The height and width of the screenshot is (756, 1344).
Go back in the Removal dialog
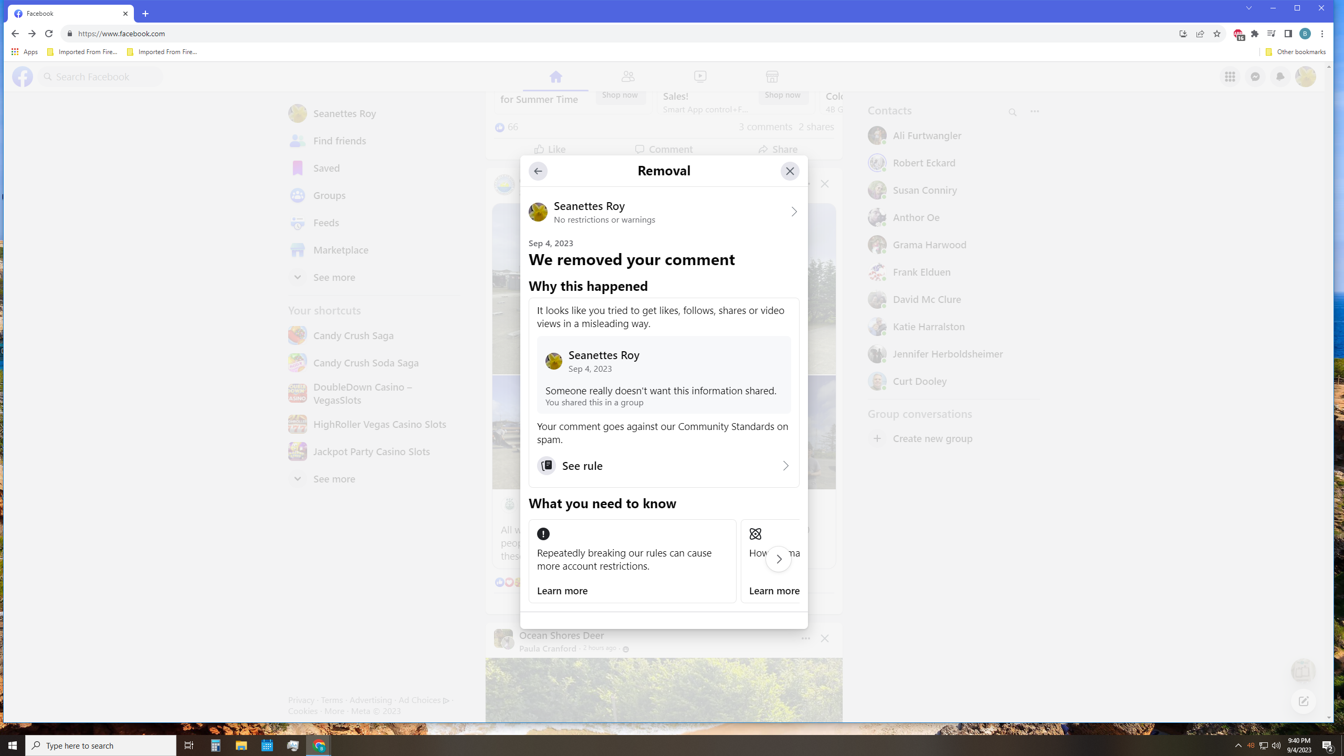[x=538, y=171]
